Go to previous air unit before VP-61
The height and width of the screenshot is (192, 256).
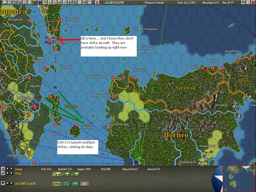point(8,173)
